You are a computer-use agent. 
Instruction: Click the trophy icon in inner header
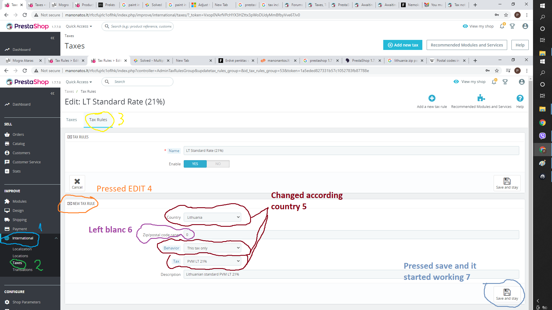click(x=505, y=82)
